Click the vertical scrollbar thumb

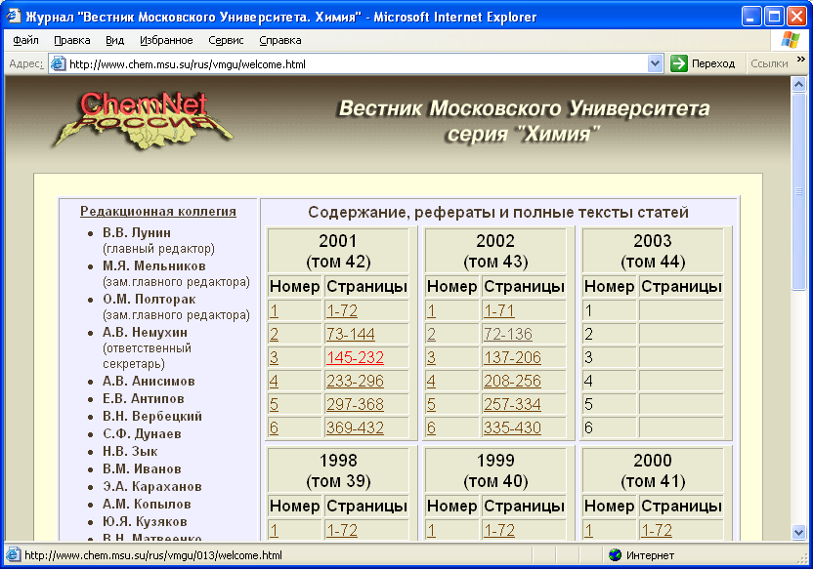[x=799, y=191]
